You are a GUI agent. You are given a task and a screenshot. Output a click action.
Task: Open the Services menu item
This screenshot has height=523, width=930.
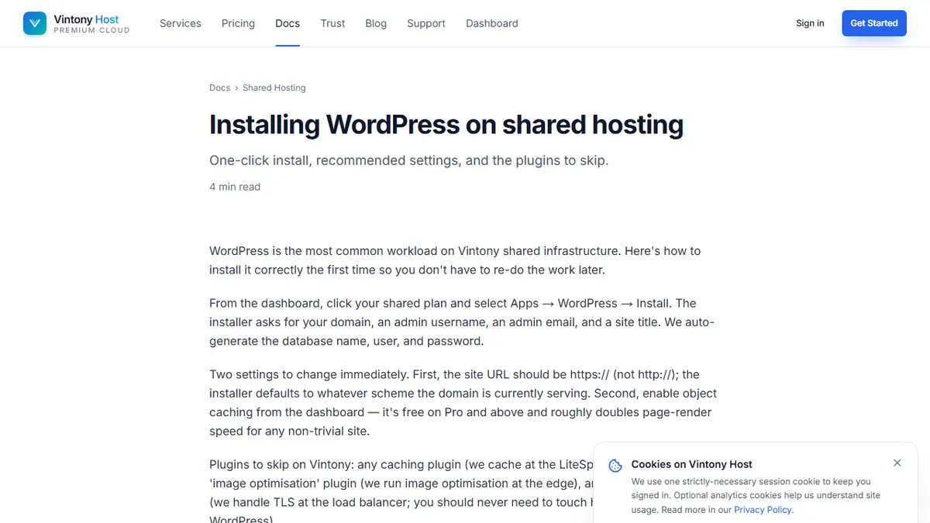click(x=181, y=23)
